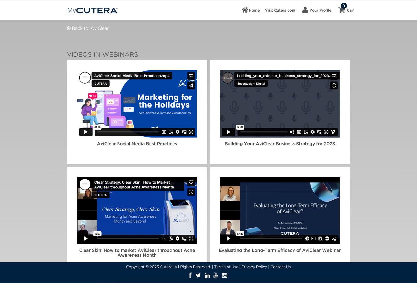This screenshot has height=283, width=417.
Task: Click the Seventyeight Digital uploader badge
Action: (x=251, y=84)
